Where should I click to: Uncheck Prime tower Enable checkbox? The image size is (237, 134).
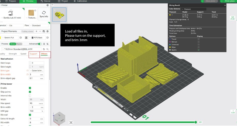(x=30, y=88)
